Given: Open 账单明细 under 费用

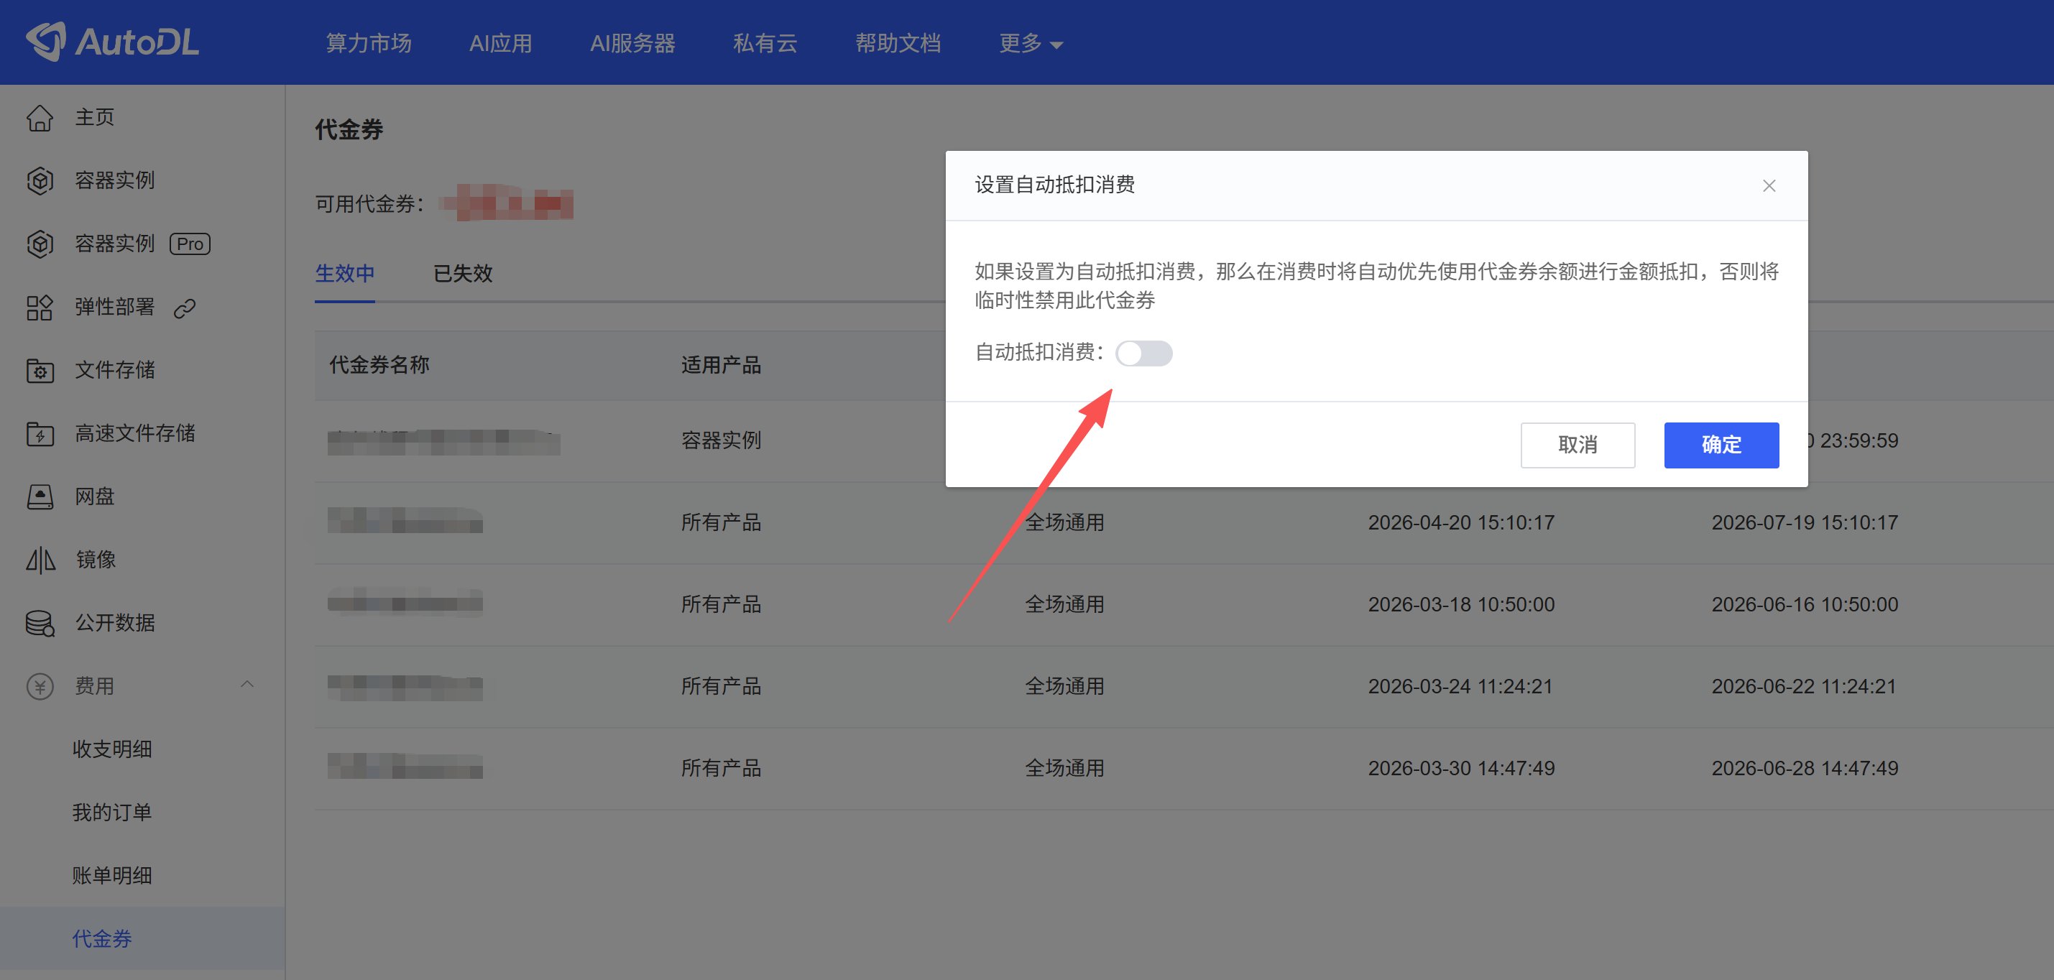Looking at the screenshot, I should tap(111, 876).
